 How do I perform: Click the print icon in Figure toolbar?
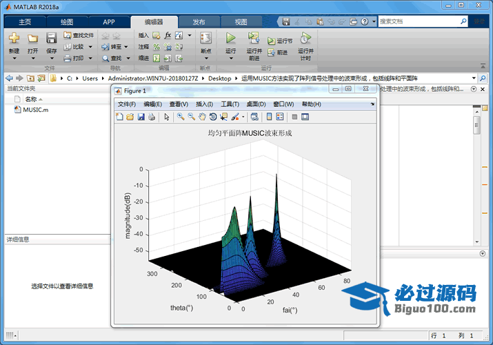click(151, 117)
